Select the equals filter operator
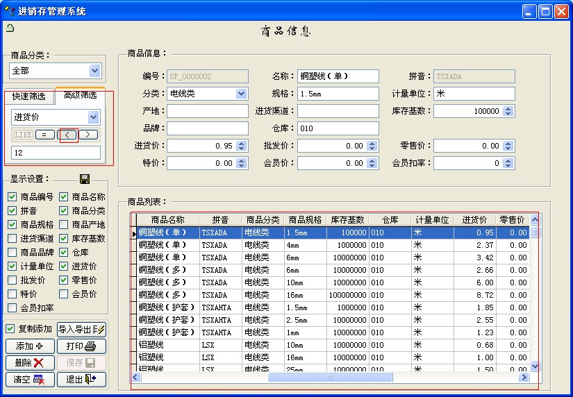This screenshot has height=397, width=573. [x=45, y=135]
